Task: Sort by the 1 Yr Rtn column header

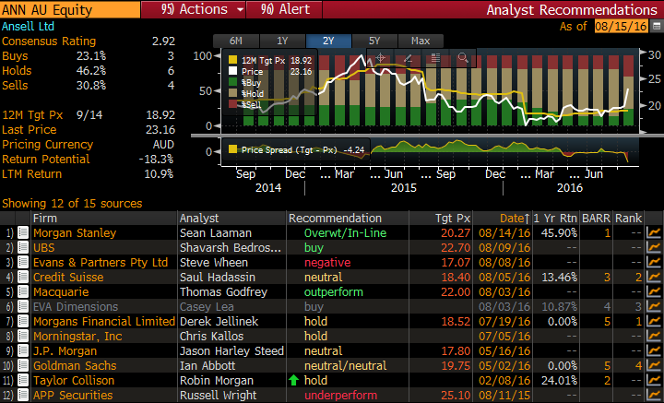Action: (555, 219)
